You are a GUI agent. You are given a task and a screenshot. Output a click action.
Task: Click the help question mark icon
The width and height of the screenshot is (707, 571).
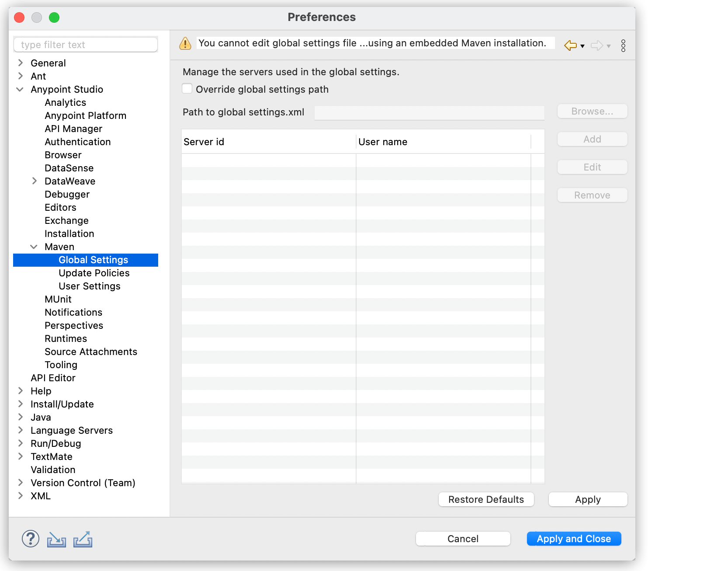(30, 540)
